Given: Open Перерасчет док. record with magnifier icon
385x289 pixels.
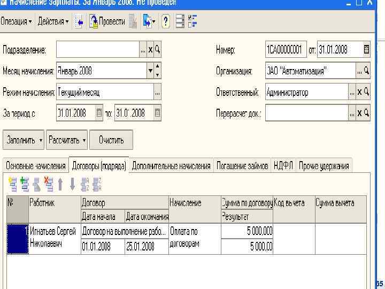Looking at the screenshot, I should point(367,113).
